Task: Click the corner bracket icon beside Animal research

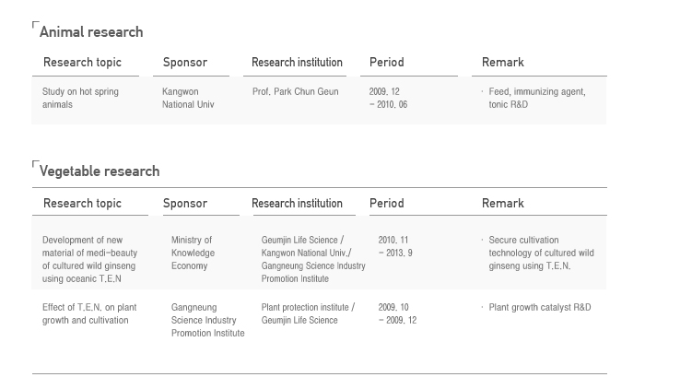Action: tap(36, 25)
